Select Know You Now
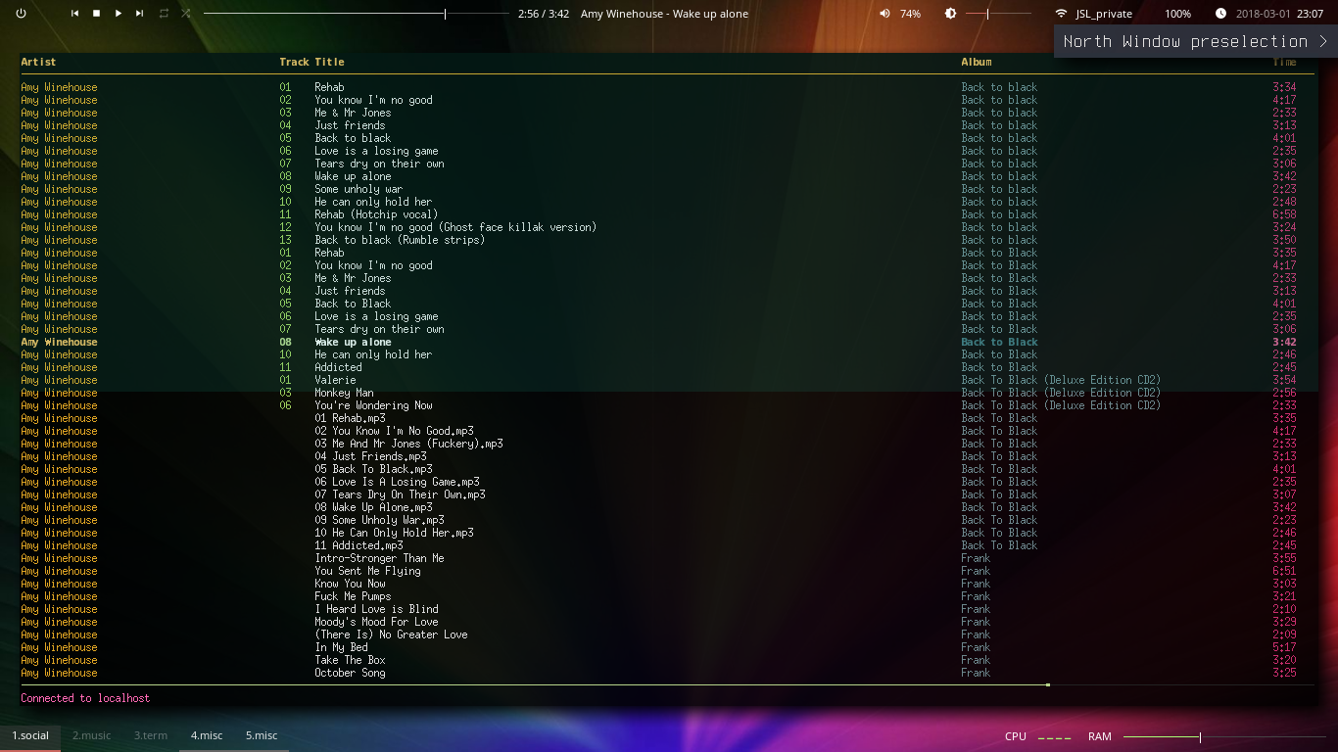Image resolution: width=1338 pixels, height=752 pixels. (350, 584)
